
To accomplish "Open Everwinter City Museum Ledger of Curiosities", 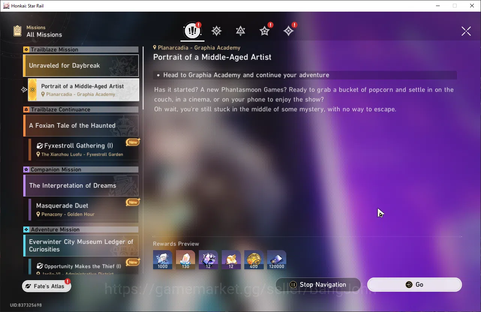I will 81,246.
